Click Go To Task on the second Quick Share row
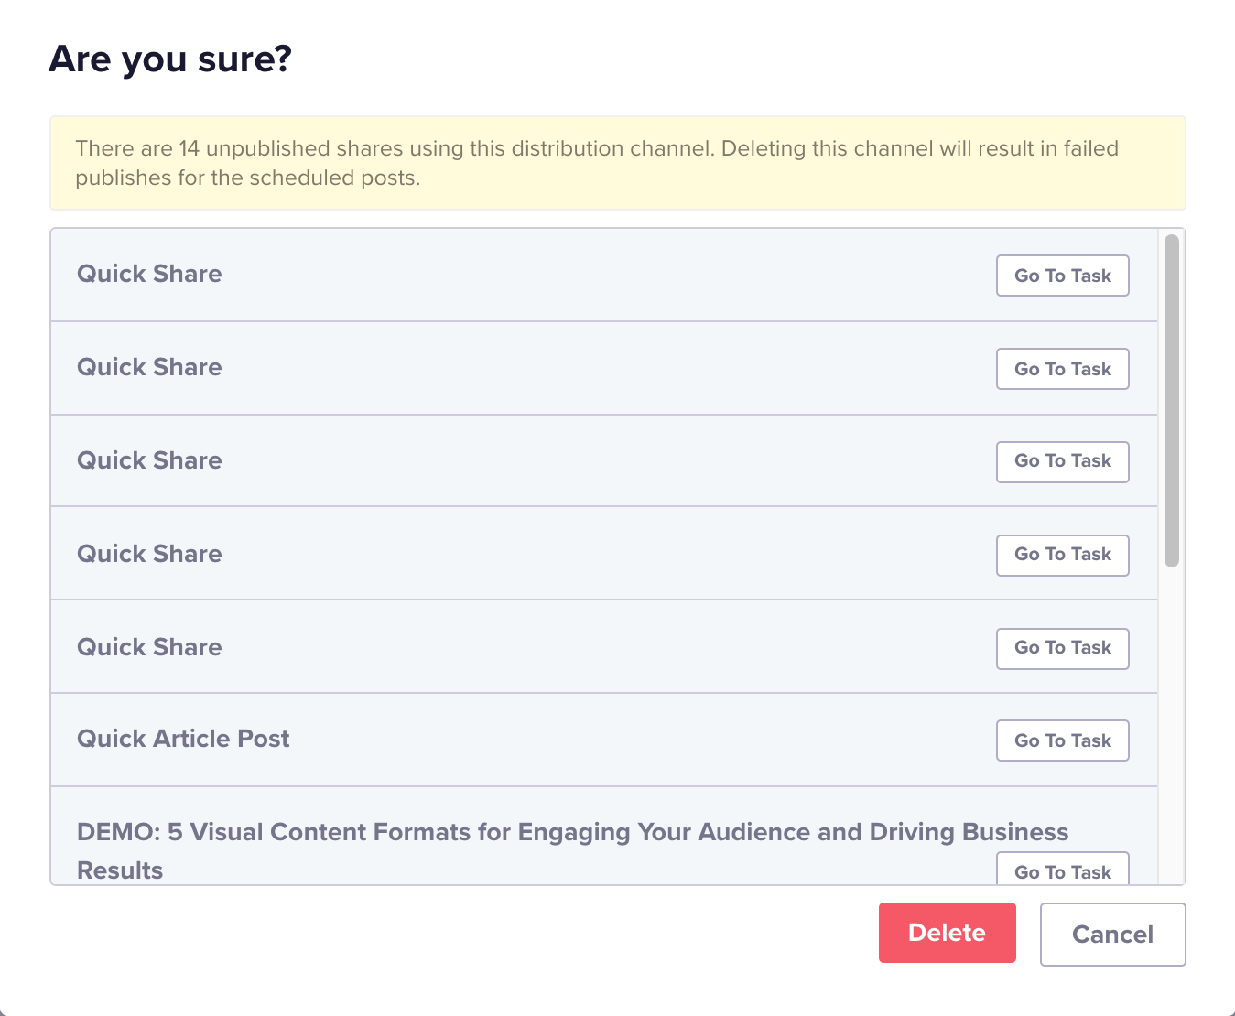The image size is (1235, 1016). pyautogui.click(x=1062, y=369)
